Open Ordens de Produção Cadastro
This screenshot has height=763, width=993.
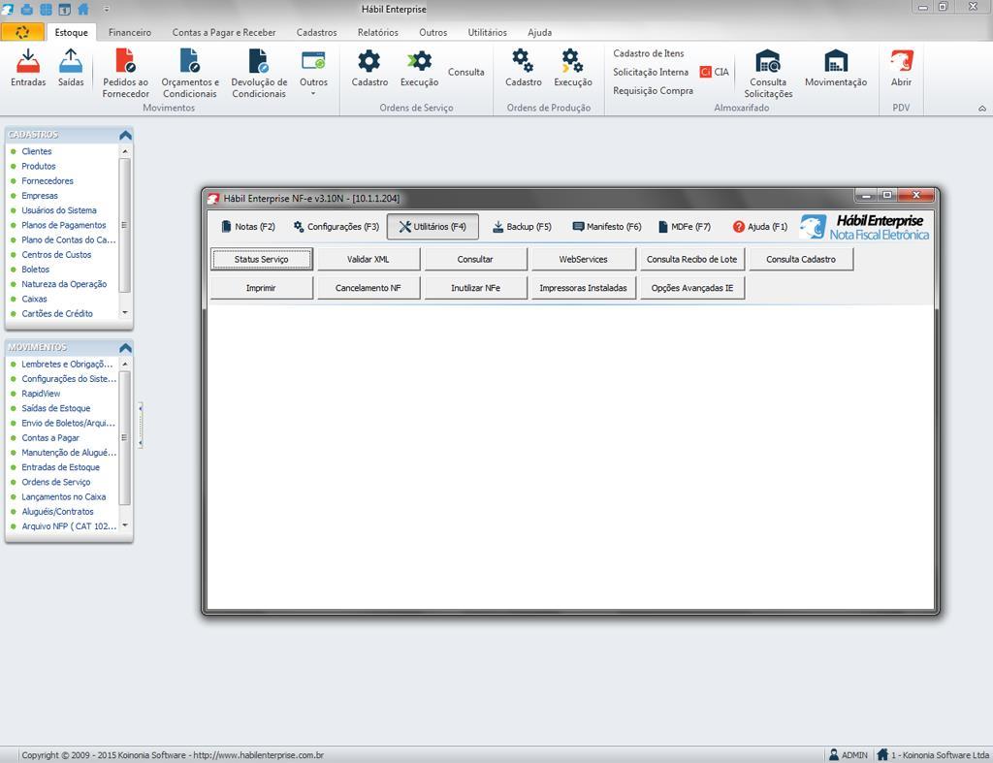point(523,69)
